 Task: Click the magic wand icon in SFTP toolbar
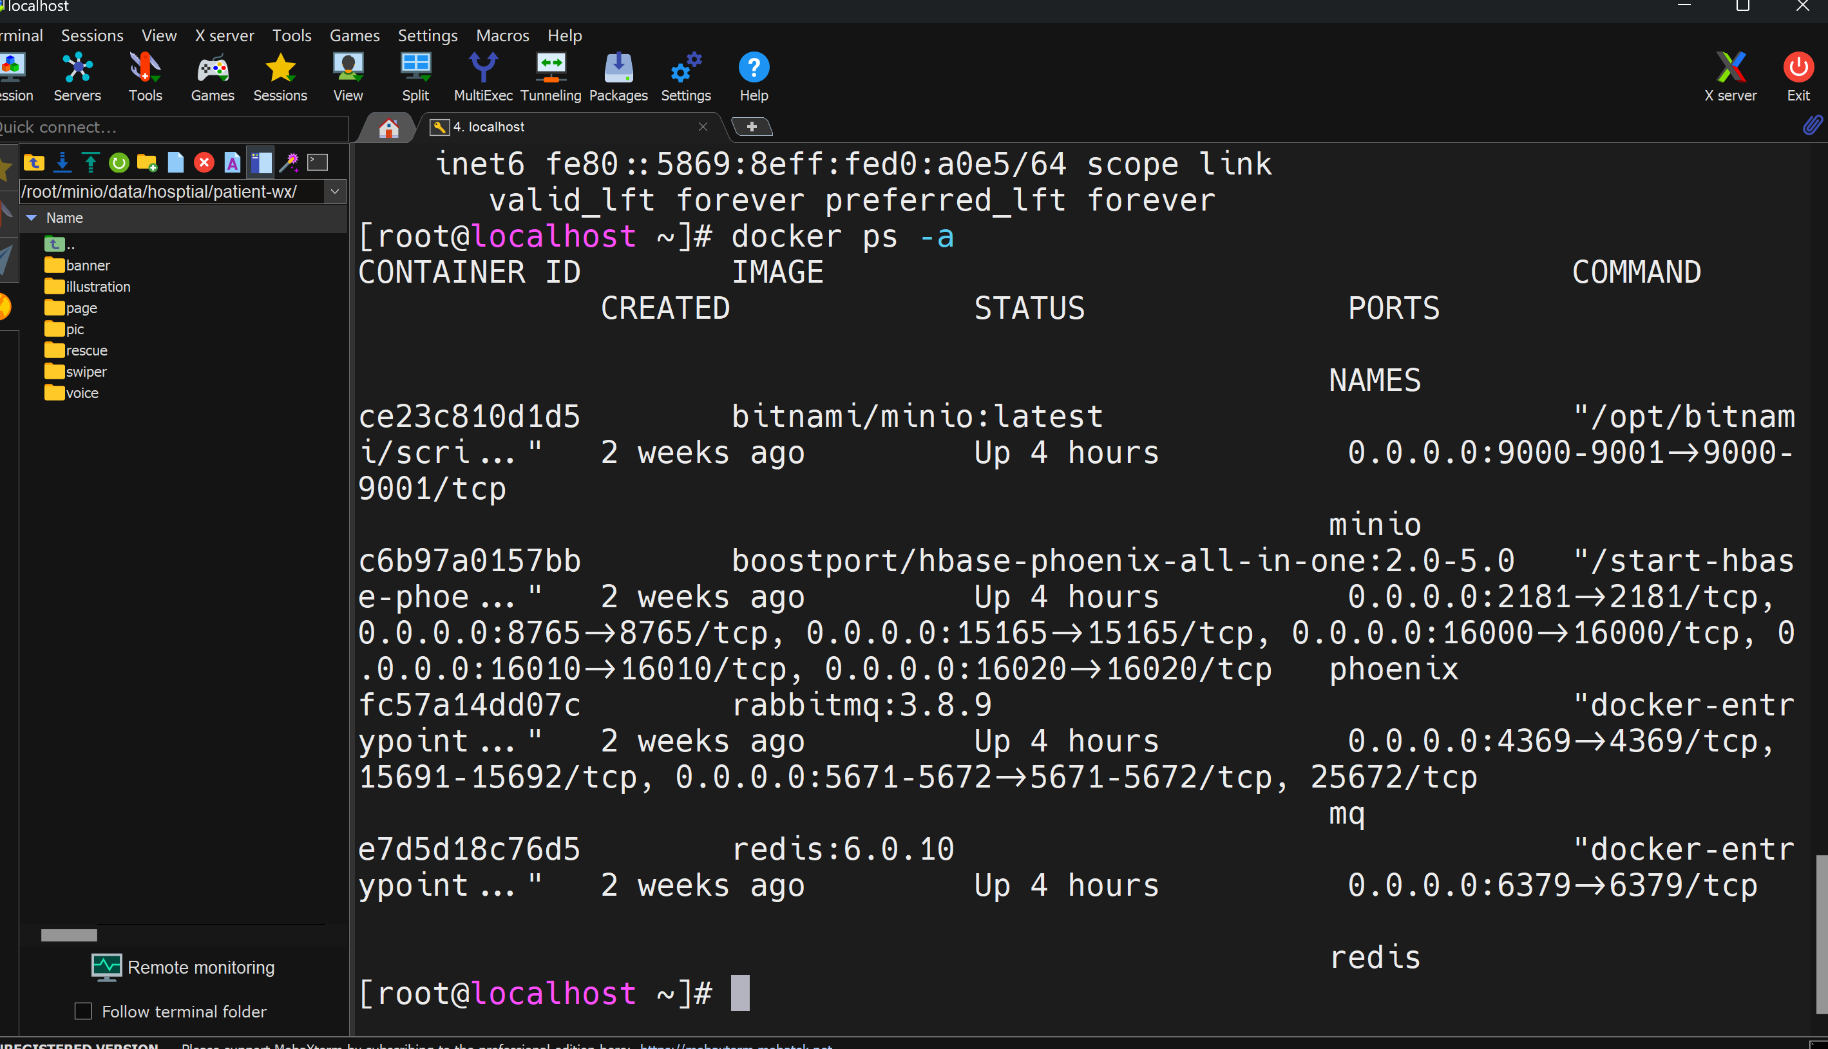coord(289,163)
